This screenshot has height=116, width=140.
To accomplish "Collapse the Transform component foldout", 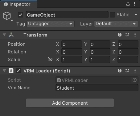I will pos(4,35).
